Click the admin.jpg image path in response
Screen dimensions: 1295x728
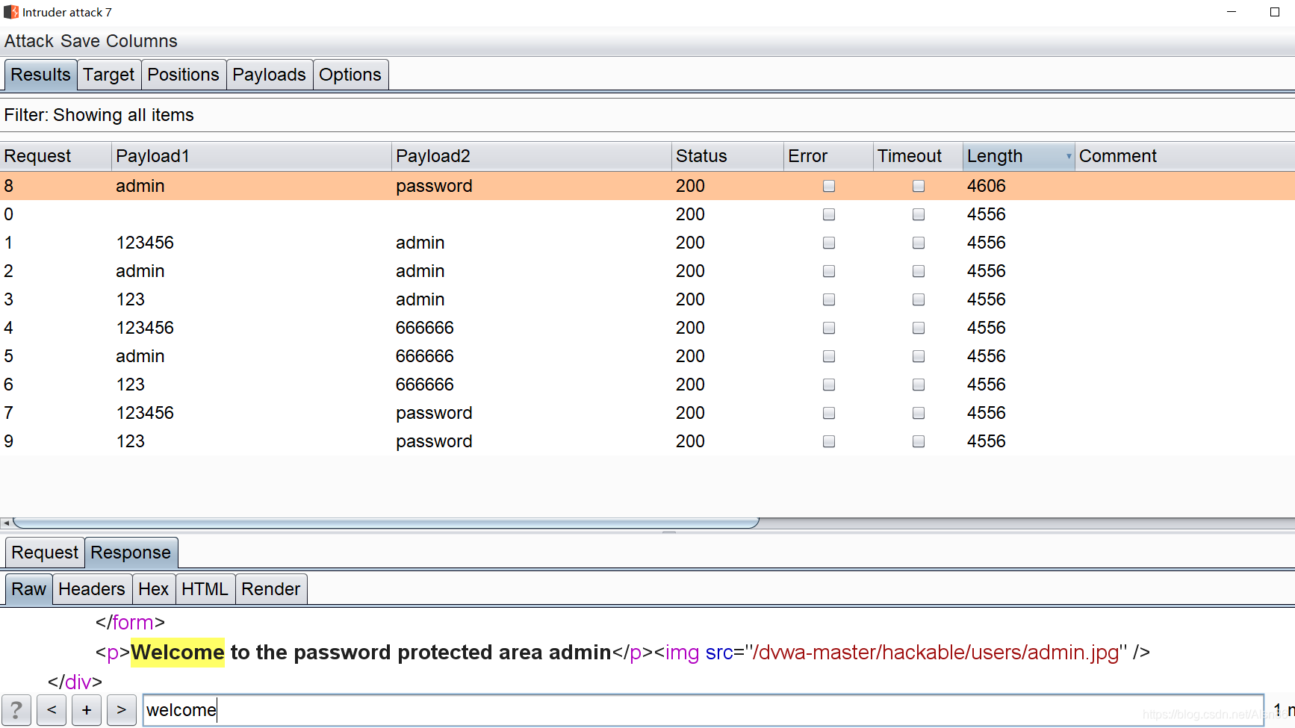(936, 653)
